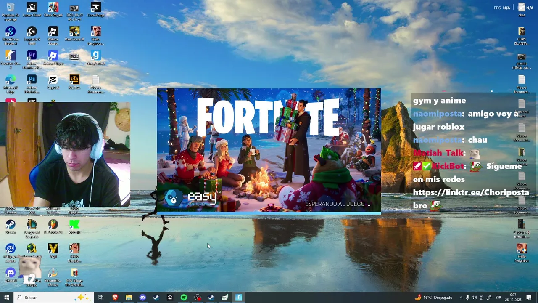Image resolution: width=538 pixels, height=303 pixels.
Task: Focus the Buscar taskbar search box
Action: pyautogui.click(x=53, y=298)
